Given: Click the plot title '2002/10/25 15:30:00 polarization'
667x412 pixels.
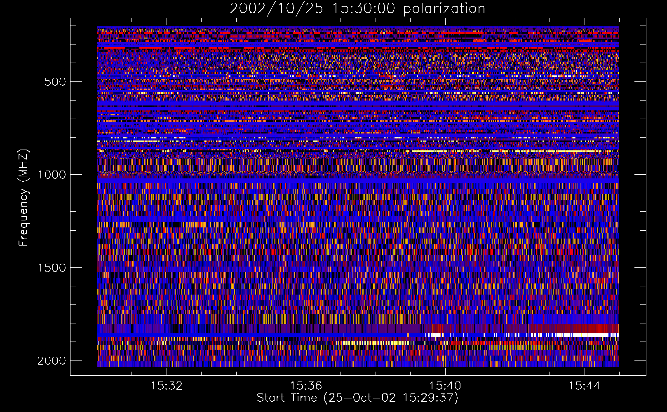Looking at the screenshot, I should 357,9.
